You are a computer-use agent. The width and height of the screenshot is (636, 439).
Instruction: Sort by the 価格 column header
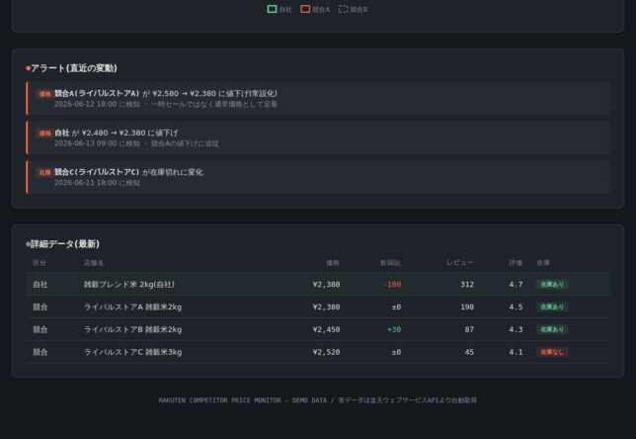point(333,263)
